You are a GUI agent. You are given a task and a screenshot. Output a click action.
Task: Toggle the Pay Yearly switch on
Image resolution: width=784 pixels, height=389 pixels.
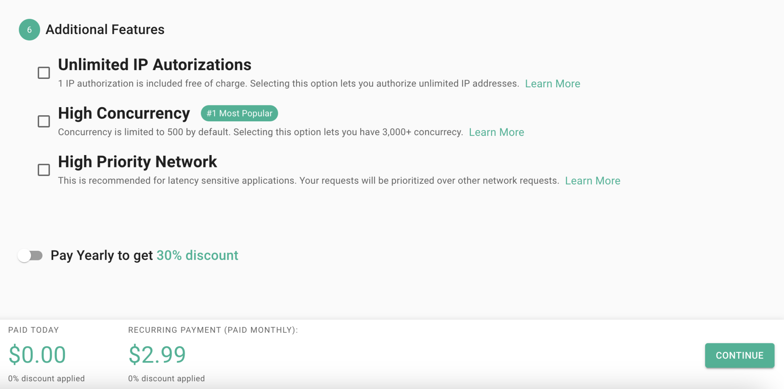[x=30, y=255]
